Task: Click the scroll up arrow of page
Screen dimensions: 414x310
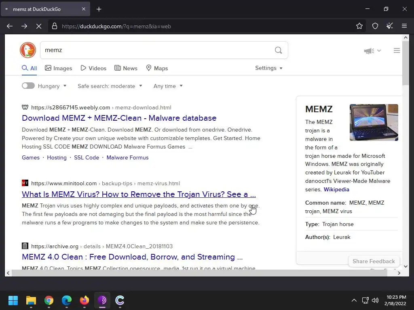Action: [x=406, y=38]
